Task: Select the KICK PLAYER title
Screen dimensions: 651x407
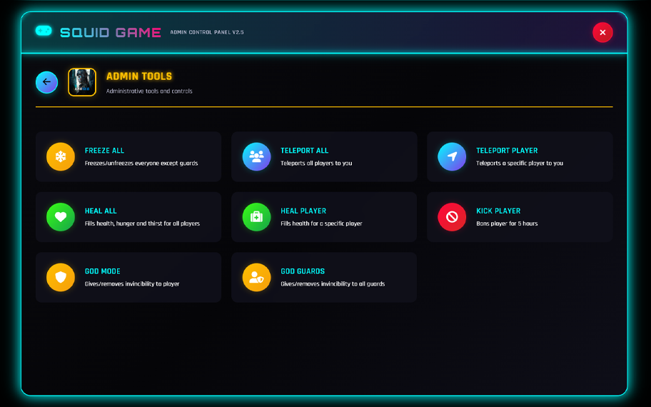Action: [498, 211]
